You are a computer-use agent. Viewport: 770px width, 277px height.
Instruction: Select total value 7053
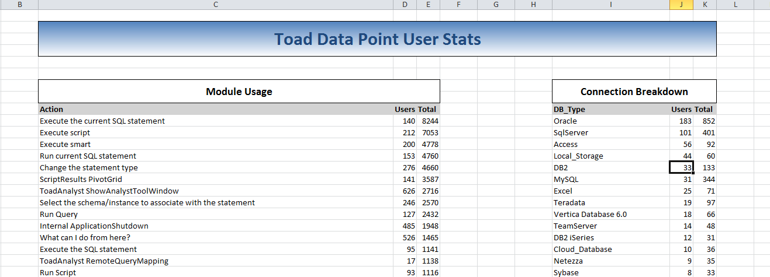428,132
